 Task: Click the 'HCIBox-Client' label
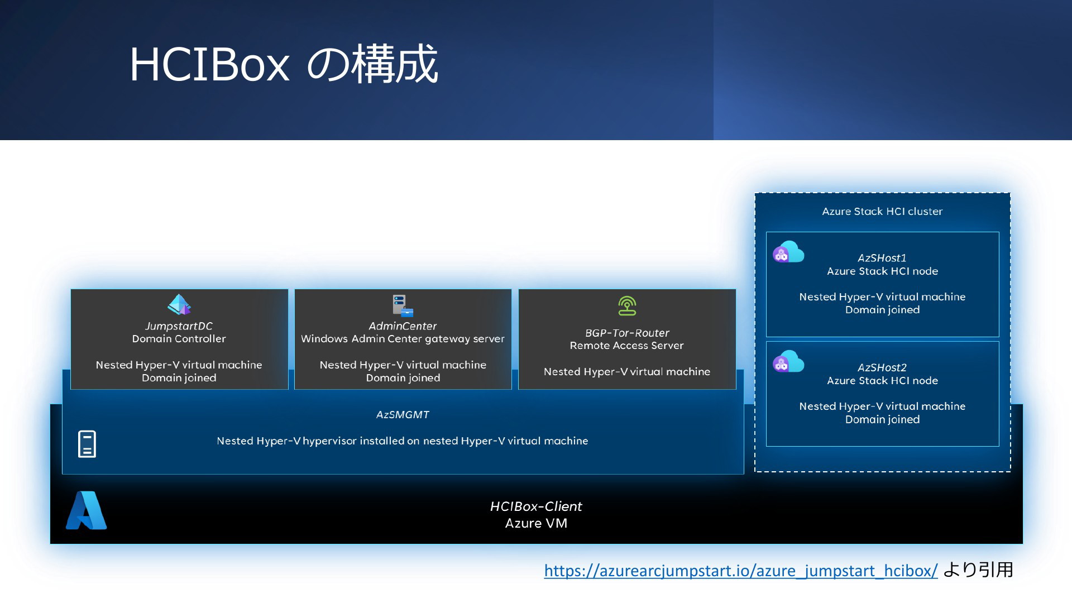536,506
